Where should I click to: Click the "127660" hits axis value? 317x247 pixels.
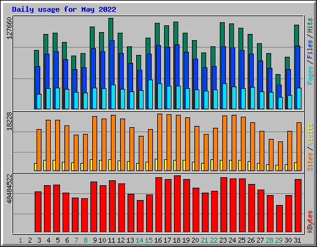(x=9, y=28)
